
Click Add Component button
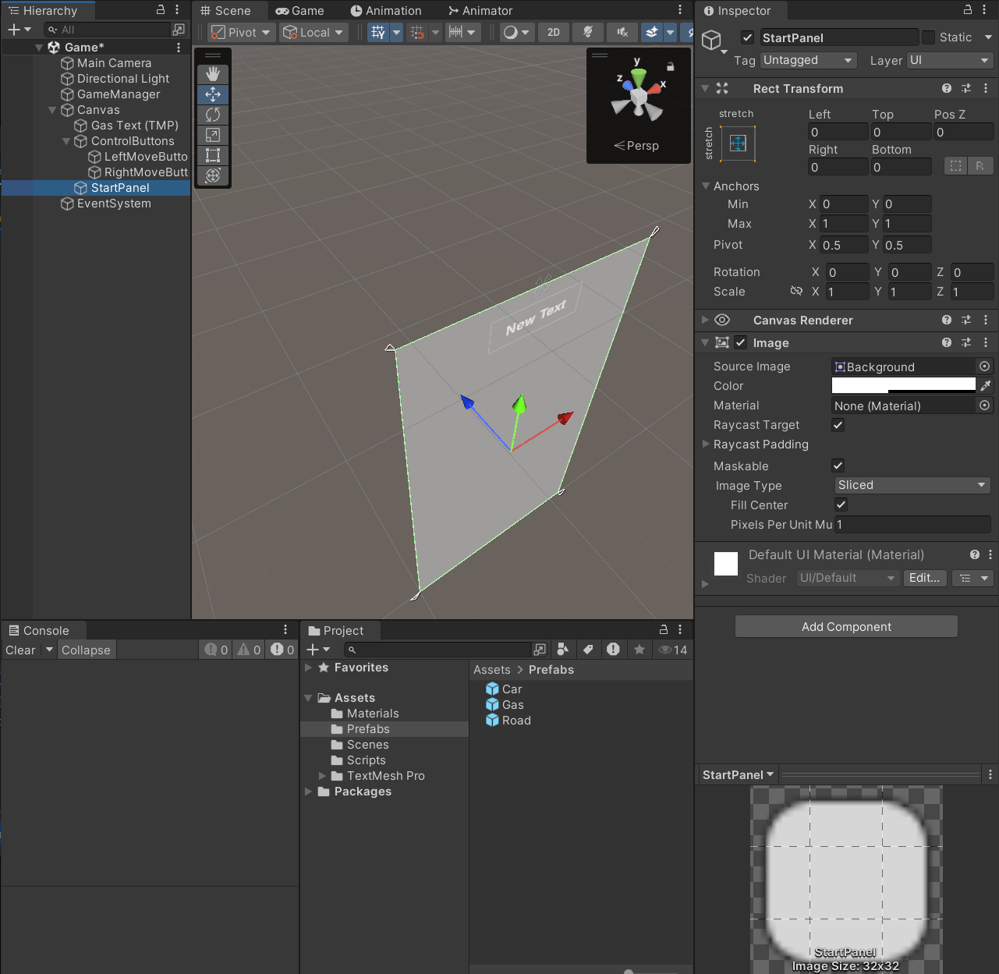846,626
